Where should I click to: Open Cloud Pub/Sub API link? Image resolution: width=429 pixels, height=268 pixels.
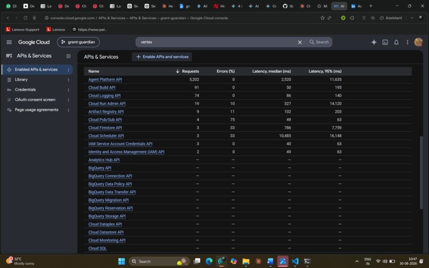click(x=105, y=120)
